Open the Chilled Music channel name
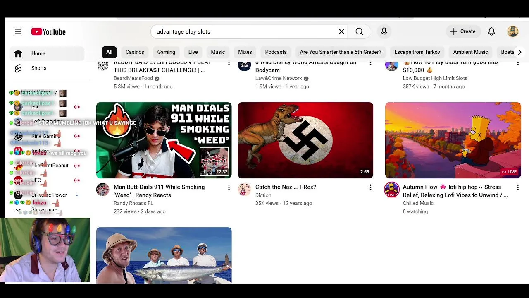Screen dimensions: 529x298 point(418,203)
